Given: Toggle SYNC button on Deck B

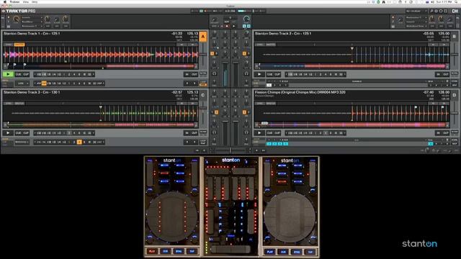Looking at the screenshot, I should [x=259, y=45].
